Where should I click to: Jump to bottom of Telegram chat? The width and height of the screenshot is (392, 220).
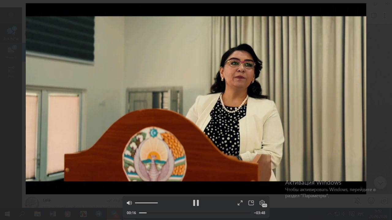tap(380, 183)
